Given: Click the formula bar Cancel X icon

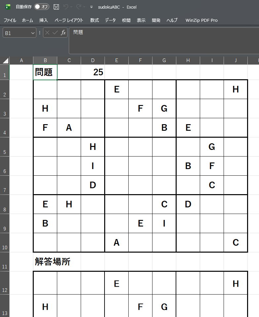Looking at the screenshot, I should tap(47, 33).
